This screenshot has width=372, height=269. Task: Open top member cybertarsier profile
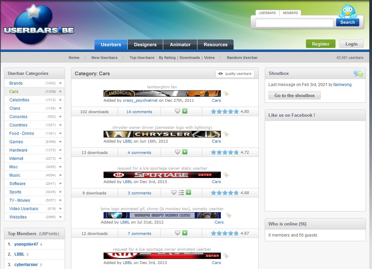click(x=26, y=265)
